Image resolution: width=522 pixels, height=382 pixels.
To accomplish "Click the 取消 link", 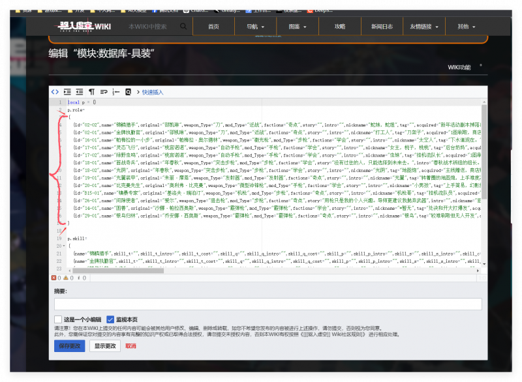I will coord(130,346).
